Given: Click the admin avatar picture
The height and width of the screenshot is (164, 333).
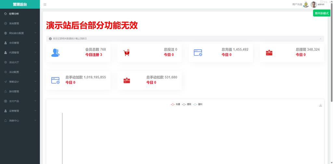Looking at the screenshot, I should [313, 5].
